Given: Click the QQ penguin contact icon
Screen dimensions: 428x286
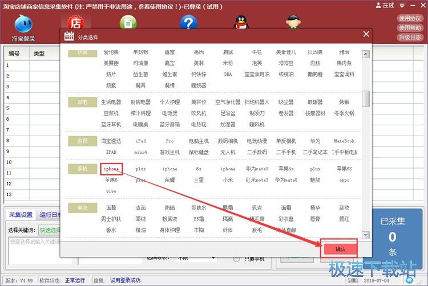Looking at the screenshot, I should pyautogui.click(x=241, y=22).
